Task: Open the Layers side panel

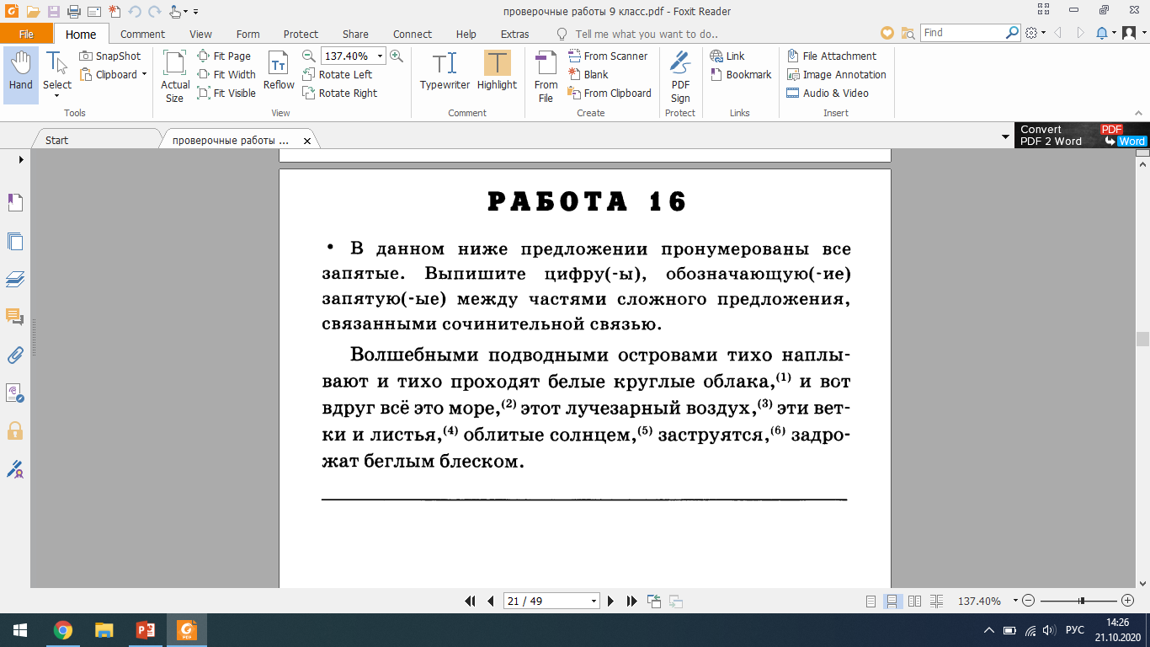Action: point(15,279)
